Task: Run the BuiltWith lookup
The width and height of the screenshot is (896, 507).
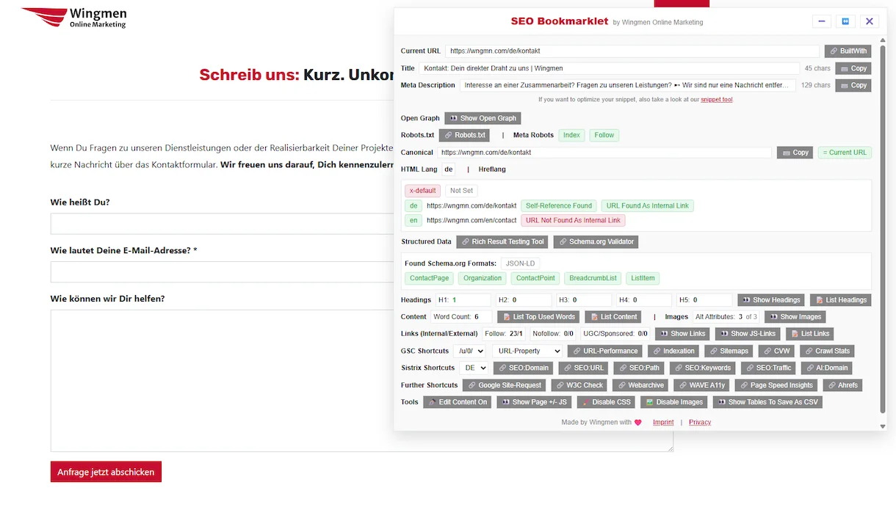Action: (848, 51)
